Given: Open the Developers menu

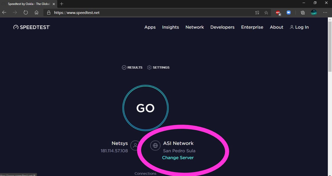Looking at the screenshot, I should 222,27.
